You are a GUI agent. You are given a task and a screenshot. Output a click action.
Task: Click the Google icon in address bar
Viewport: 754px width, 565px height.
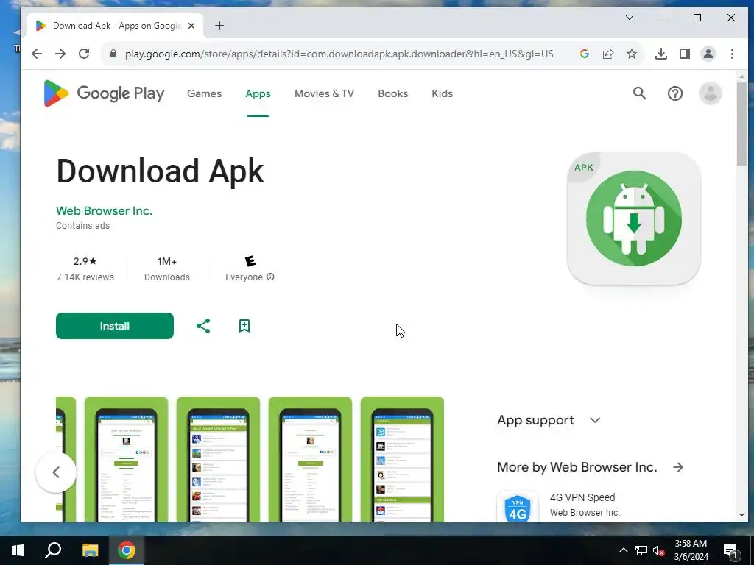point(585,54)
